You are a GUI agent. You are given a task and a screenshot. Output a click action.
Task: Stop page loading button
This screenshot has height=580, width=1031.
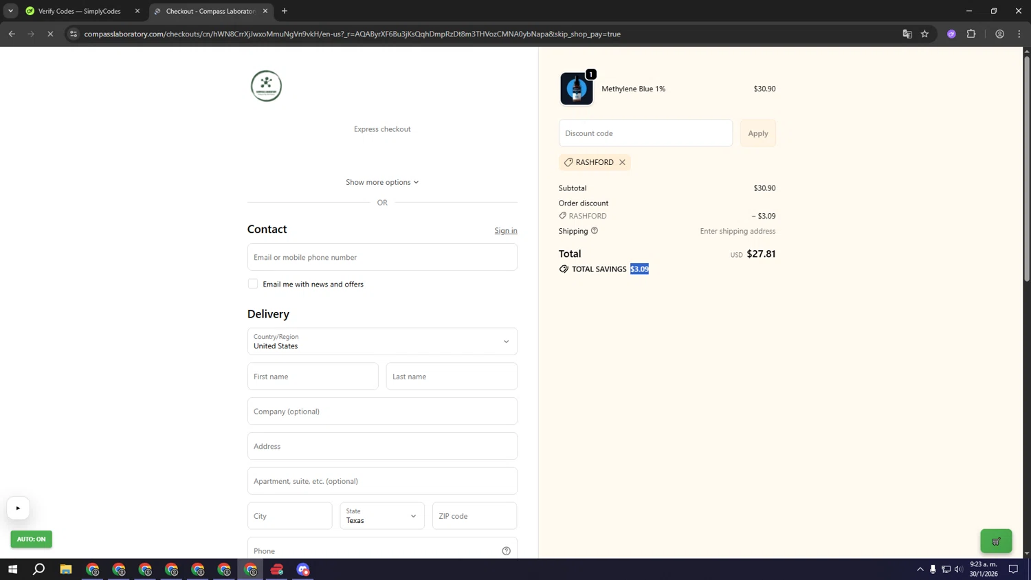[50, 34]
